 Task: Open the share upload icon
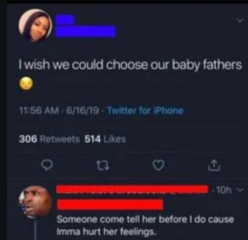214,165
